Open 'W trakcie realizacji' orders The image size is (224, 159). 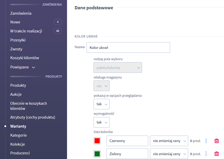coord(26,31)
